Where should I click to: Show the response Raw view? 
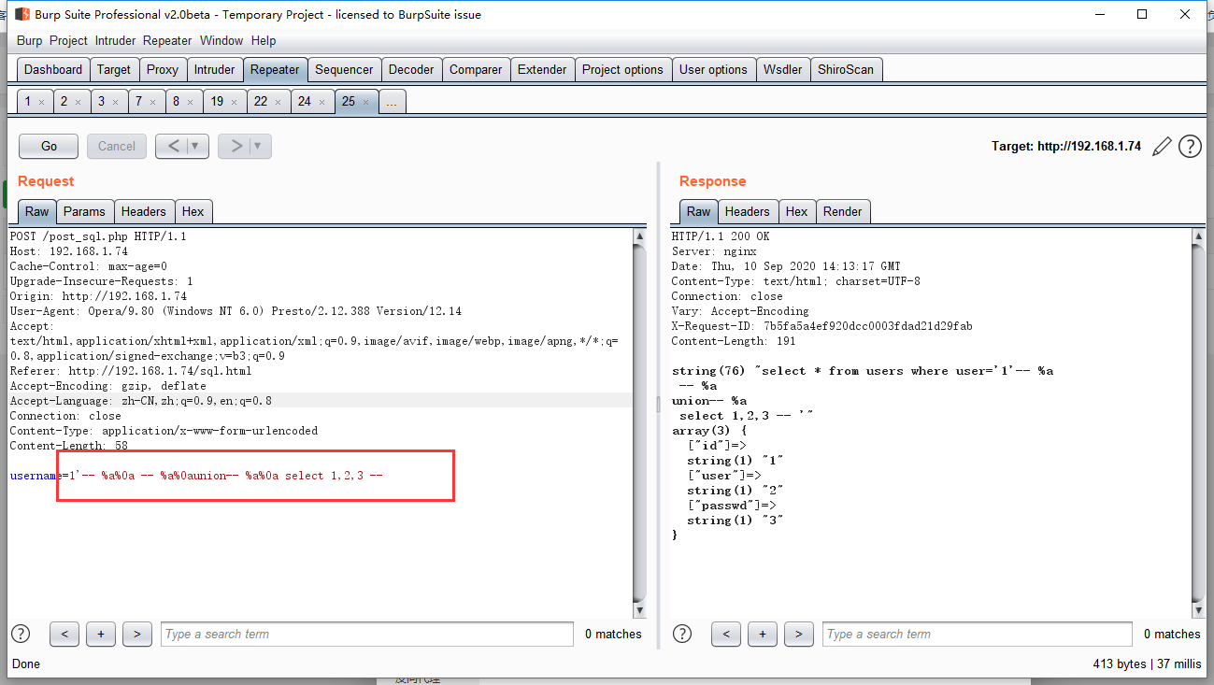pos(698,211)
